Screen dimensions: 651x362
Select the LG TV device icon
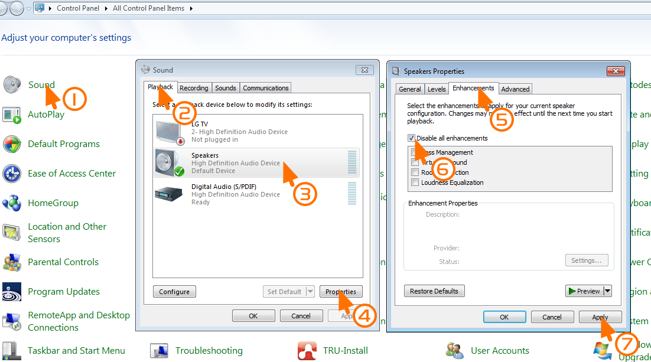point(170,132)
